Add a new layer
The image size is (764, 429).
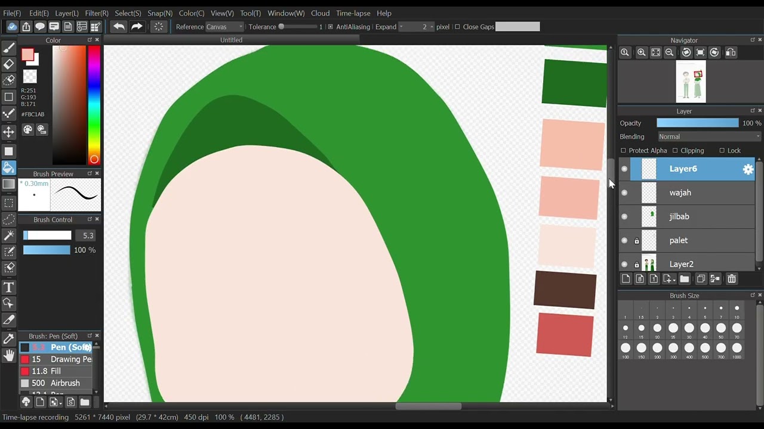tap(626, 279)
